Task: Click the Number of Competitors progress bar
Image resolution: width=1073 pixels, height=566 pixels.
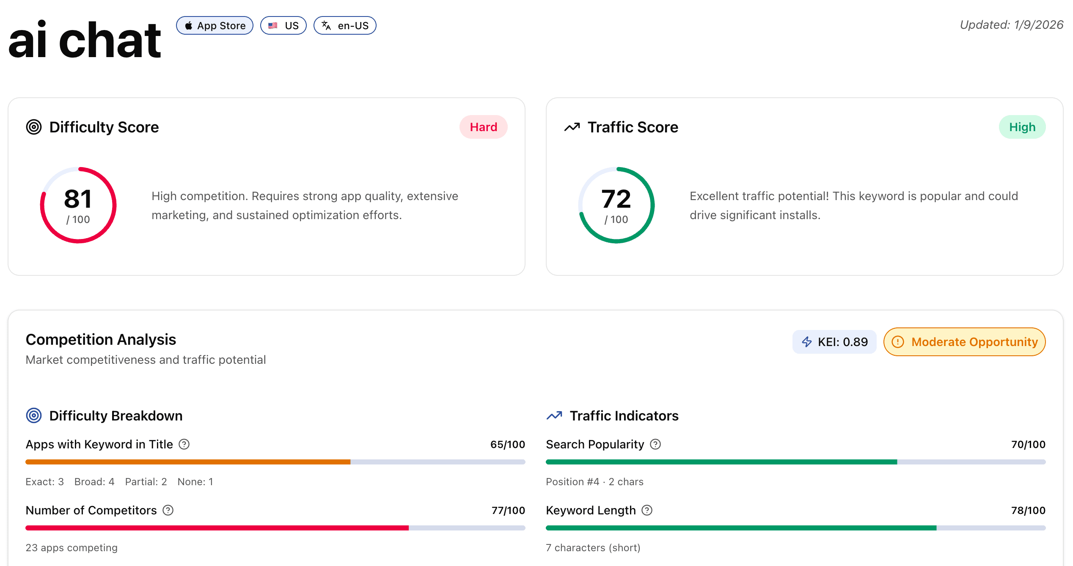Action: click(275, 528)
